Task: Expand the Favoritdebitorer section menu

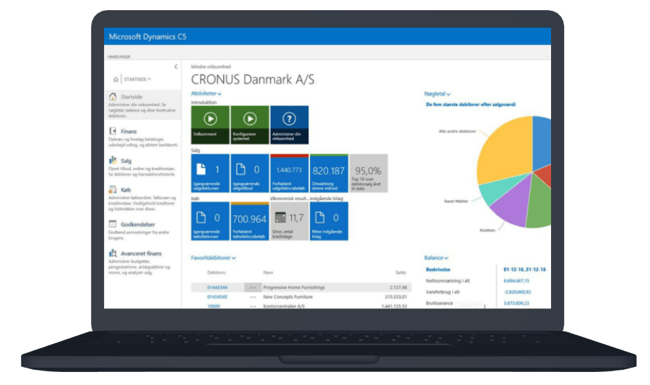Action: (213, 258)
